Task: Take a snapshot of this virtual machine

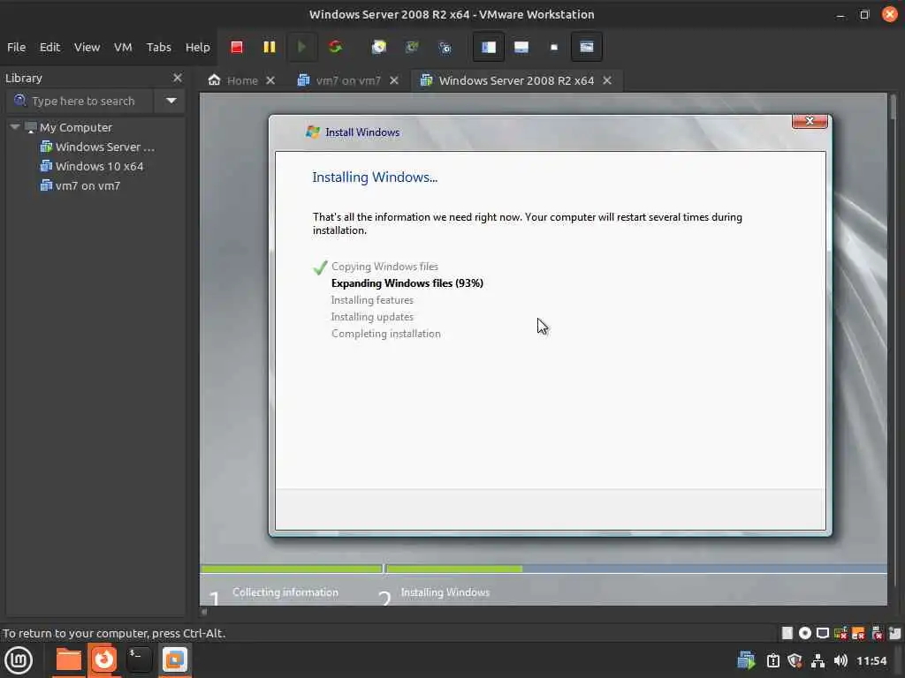Action: [378, 48]
